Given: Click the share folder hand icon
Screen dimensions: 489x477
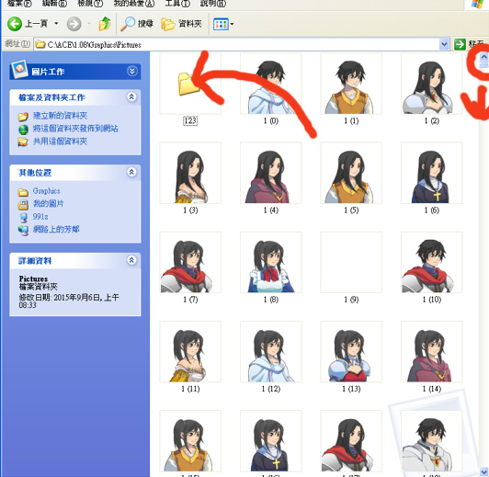Looking at the screenshot, I should pos(23,142).
